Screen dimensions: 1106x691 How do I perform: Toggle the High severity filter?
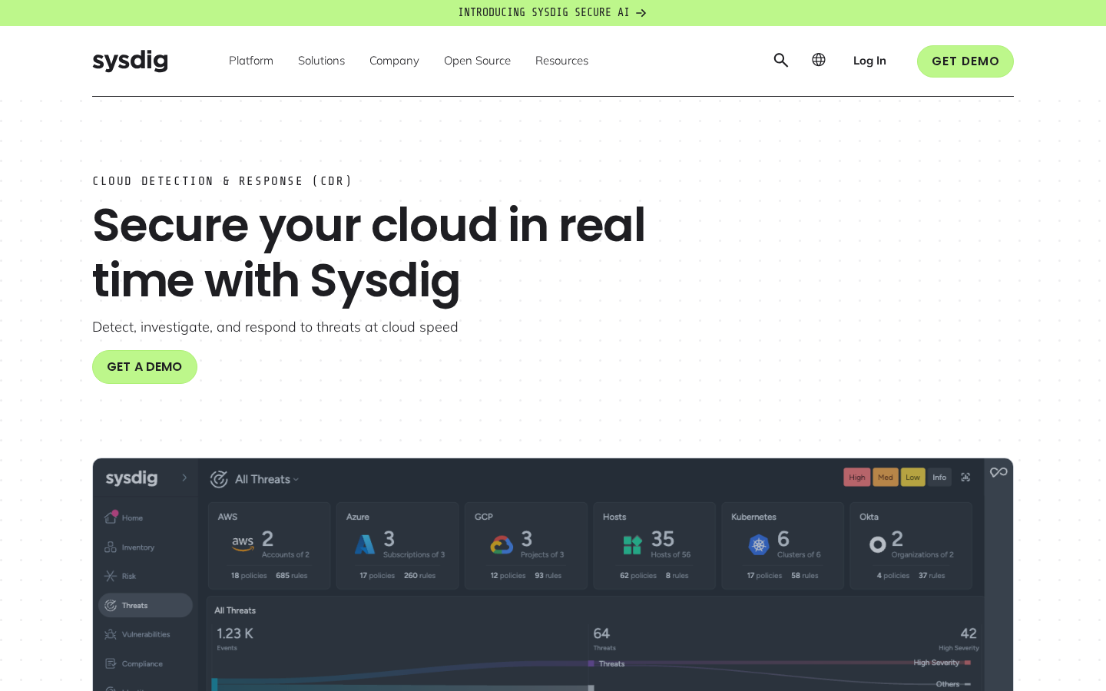click(x=857, y=477)
